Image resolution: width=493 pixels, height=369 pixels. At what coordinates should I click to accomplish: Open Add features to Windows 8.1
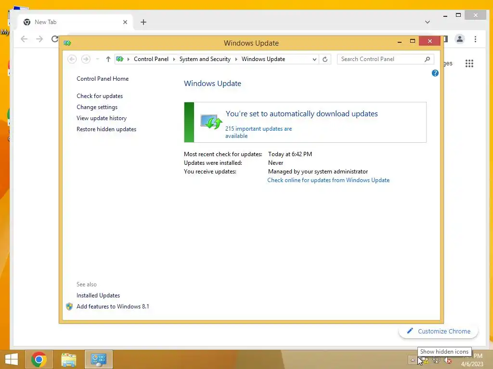tap(113, 306)
